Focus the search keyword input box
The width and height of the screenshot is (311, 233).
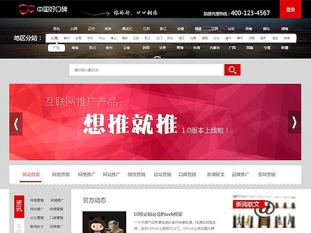[x=147, y=70]
